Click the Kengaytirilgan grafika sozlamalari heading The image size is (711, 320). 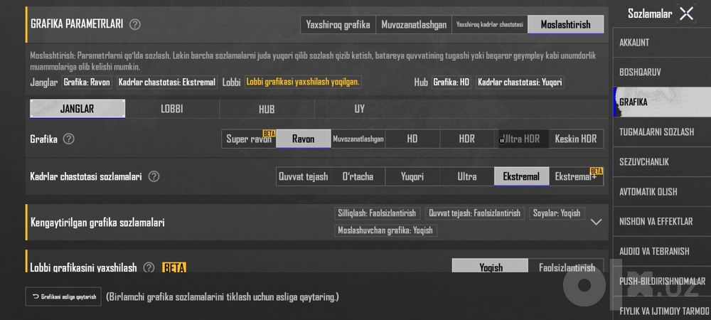(x=97, y=223)
